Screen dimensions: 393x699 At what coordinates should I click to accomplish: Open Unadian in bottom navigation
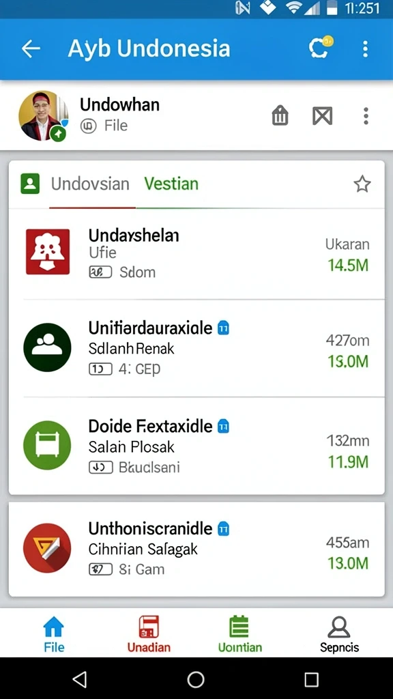coord(149,634)
